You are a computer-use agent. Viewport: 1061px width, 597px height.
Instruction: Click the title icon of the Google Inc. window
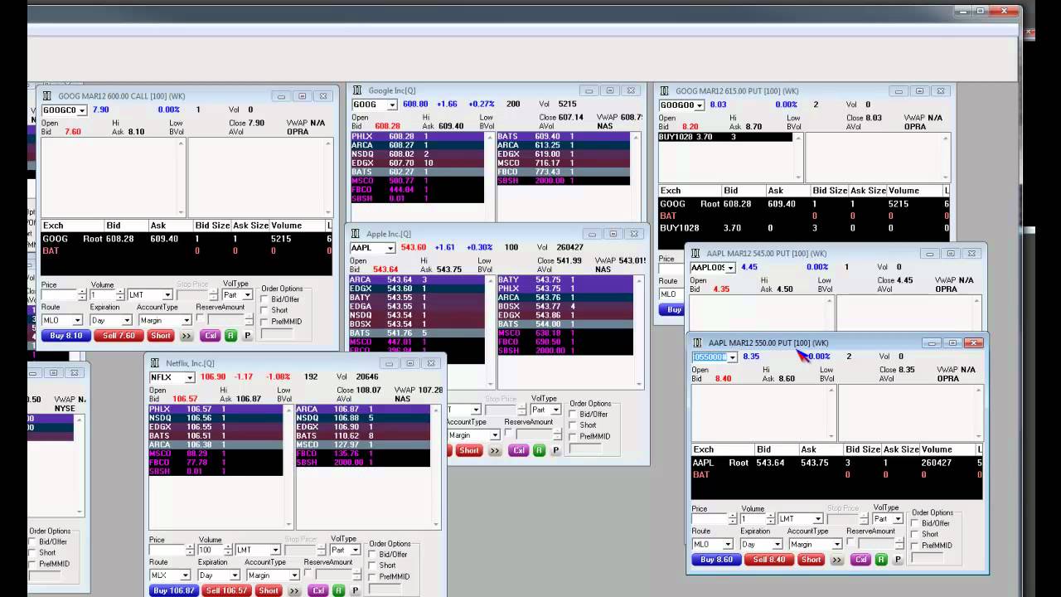[x=357, y=91]
